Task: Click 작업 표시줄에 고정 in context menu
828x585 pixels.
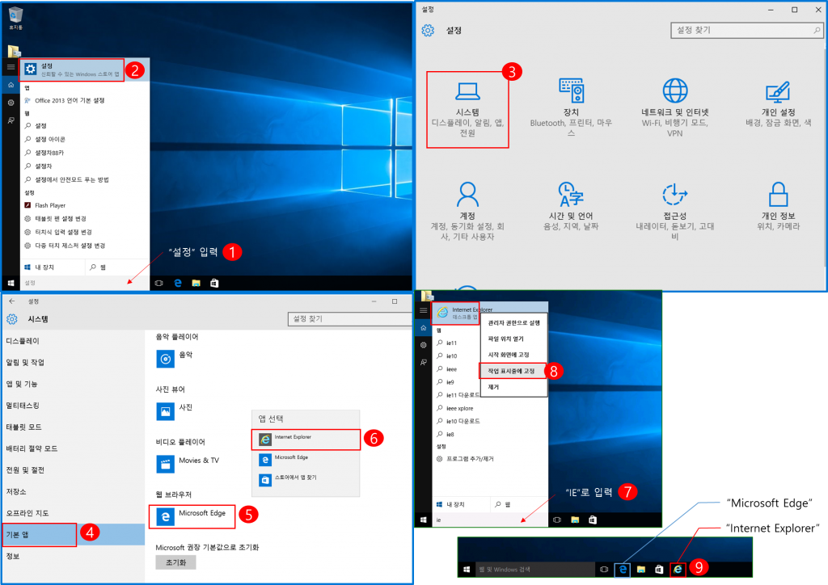Action: [x=511, y=371]
